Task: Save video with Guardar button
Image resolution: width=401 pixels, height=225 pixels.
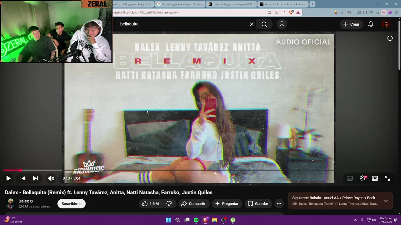Action: [x=258, y=204]
